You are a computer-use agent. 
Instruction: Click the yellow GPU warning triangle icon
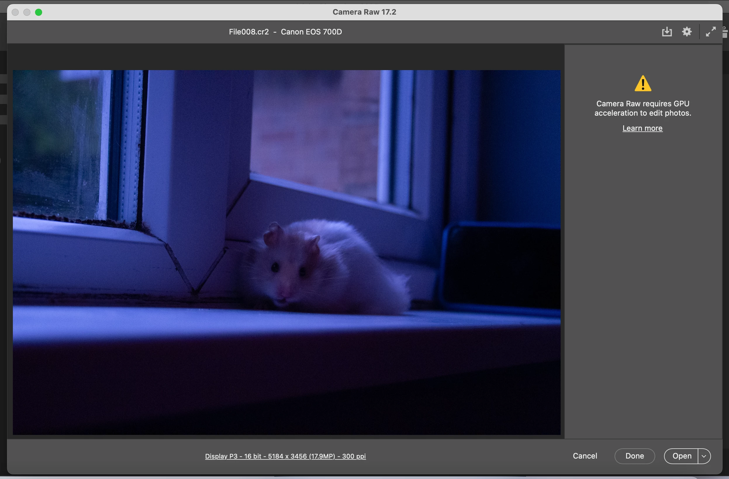click(642, 84)
